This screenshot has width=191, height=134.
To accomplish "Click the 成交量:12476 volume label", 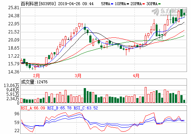I will point(34,82).
